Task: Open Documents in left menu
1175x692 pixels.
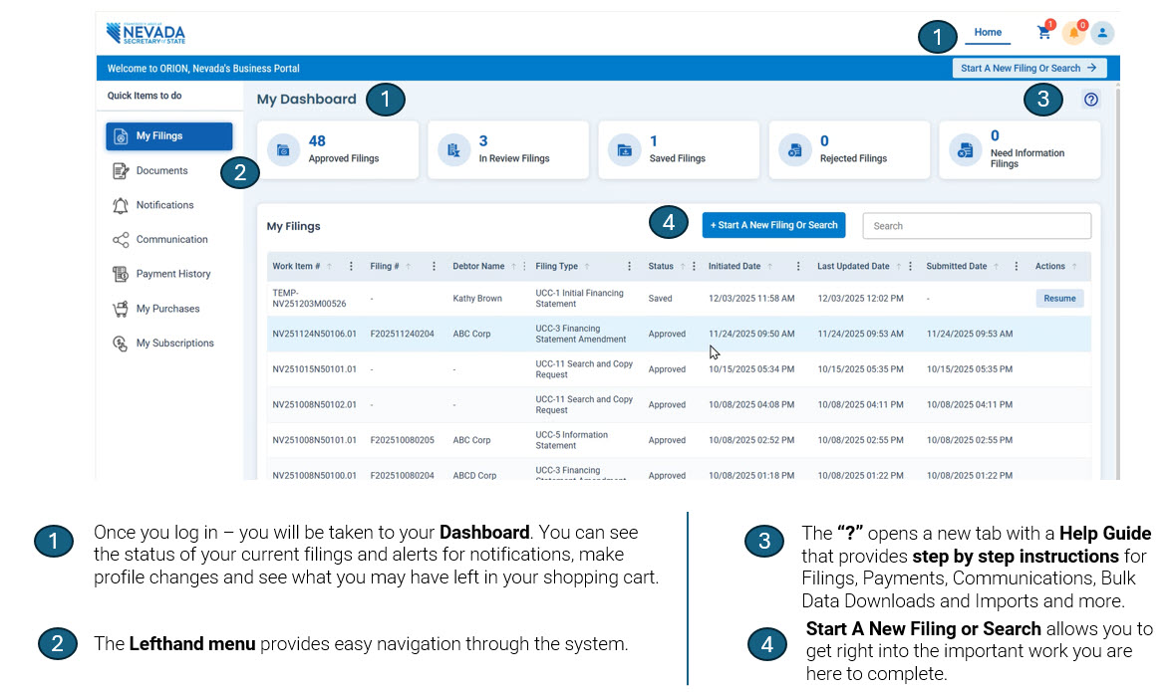Action: (161, 170)
